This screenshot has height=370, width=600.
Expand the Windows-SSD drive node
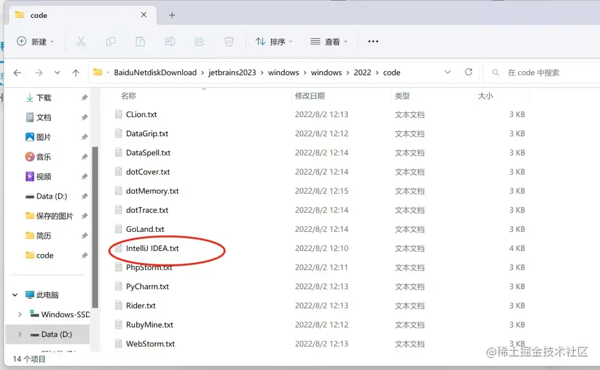[20, 315]
